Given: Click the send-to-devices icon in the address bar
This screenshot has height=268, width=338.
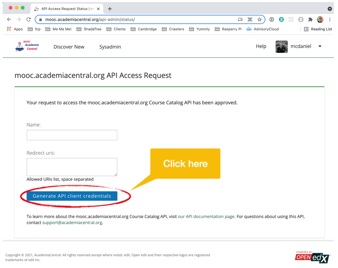Looking at the screenshot, I should click(240, 19).
